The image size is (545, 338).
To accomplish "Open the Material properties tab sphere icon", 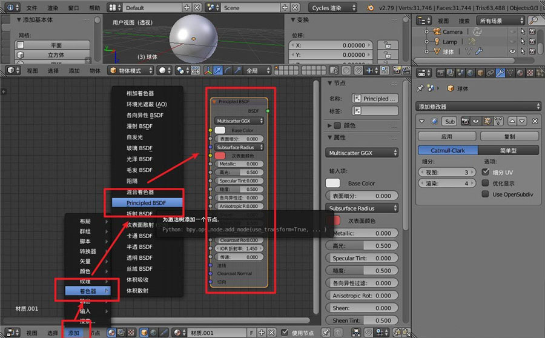I will pyautogui.click(x=520, y=73).
